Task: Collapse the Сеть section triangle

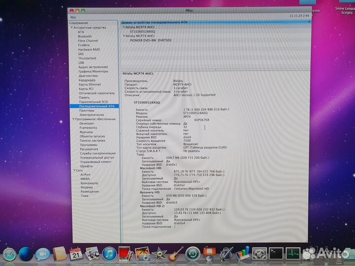Action: tap(74, 170)
